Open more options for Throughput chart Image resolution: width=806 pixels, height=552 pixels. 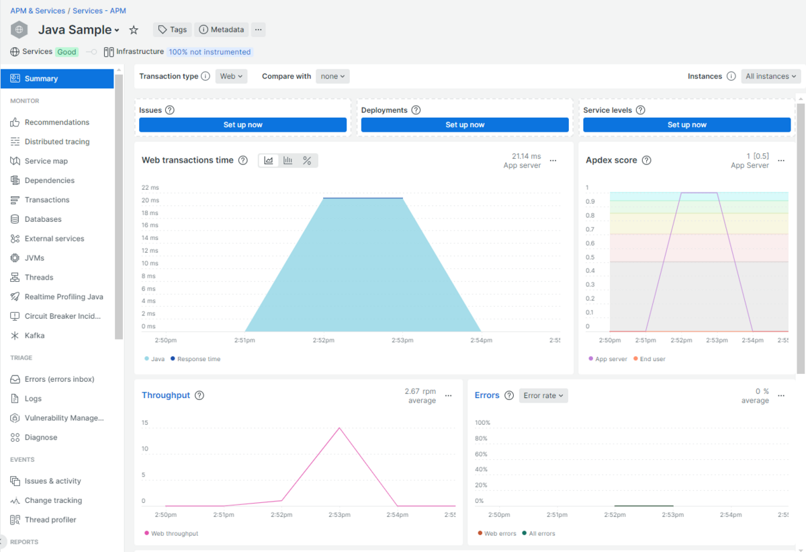[449, 396]
